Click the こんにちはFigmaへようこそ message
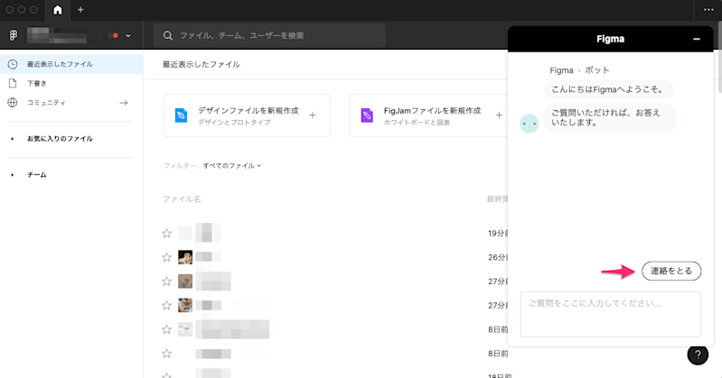Image resolution: width=722 pixels, height=378 pixels. click(x=608, y=89)
